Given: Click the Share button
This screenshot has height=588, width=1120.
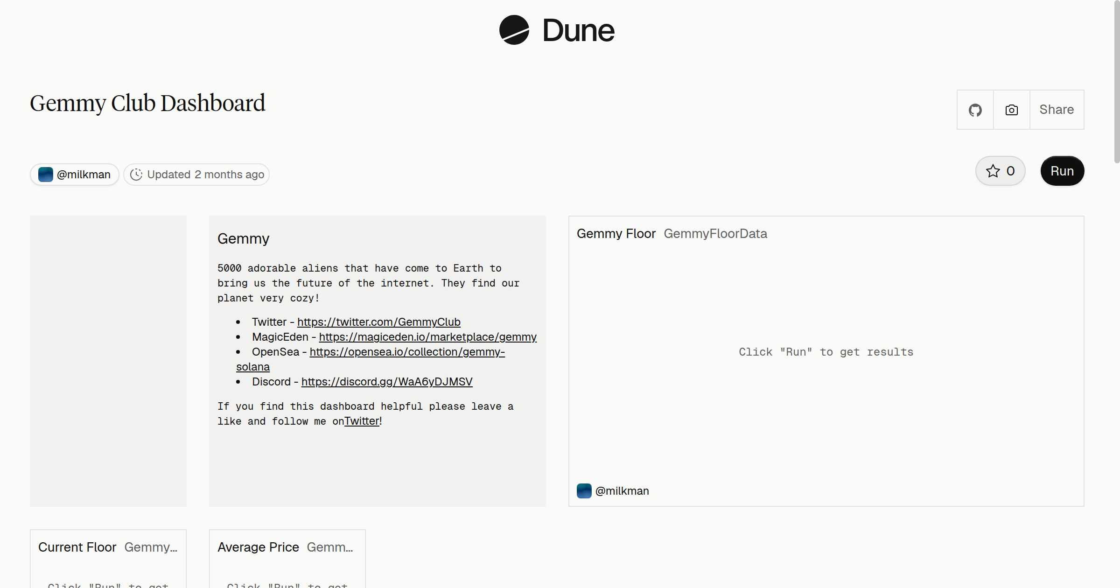Looking at the screenshot, I should click(1057, 110).
